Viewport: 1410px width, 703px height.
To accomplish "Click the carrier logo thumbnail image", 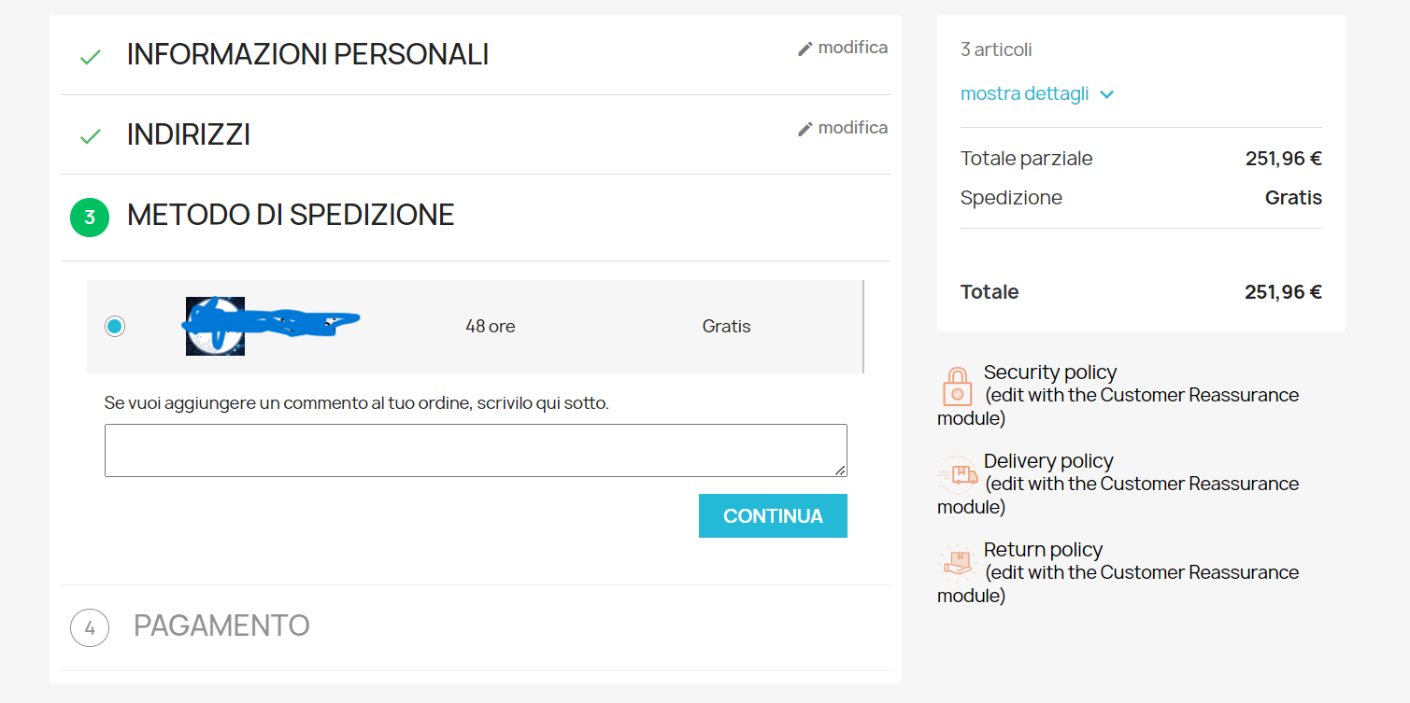I will click(216, 326).
